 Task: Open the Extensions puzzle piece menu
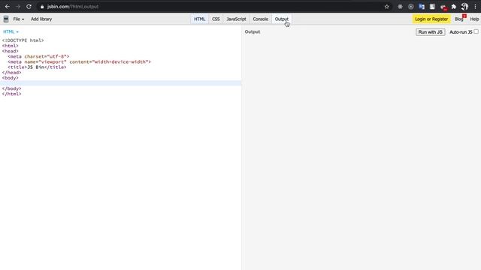(x=454, y=7)
